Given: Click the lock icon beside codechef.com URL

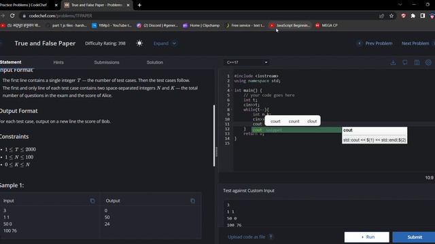Looking at the screenshot, I should click(24, 16).
